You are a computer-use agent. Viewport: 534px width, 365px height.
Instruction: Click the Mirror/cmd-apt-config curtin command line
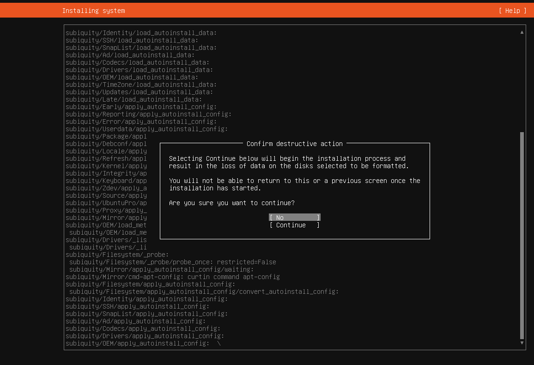pos(172,277)
